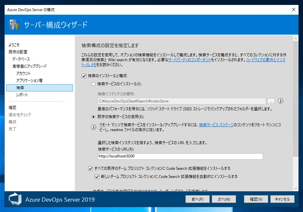Click the 適合性チェック step
303x212 pixels.
(20, 115)
